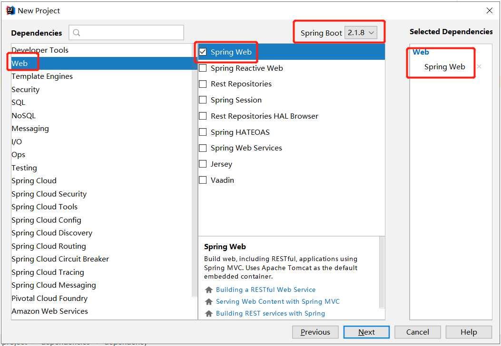The width and height of the screenshot is (501, 346).
Task: Tick the Spring Session checkbox
Action: coord(203,100)
